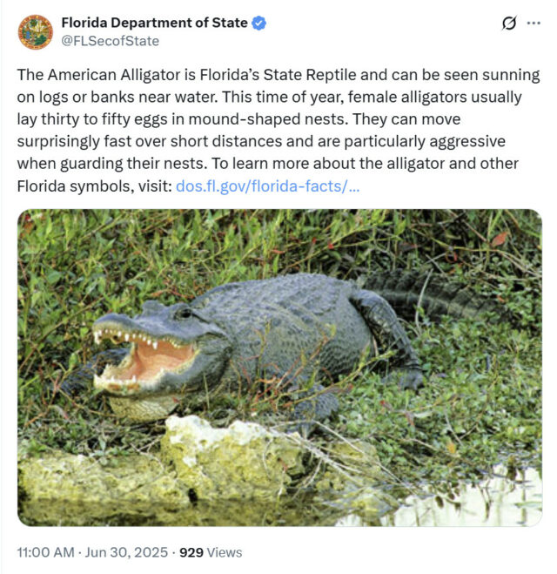This screenshot has height=574, width=557.
Task: Open the Florida state seal profile avatar
Action: (36, 32)
